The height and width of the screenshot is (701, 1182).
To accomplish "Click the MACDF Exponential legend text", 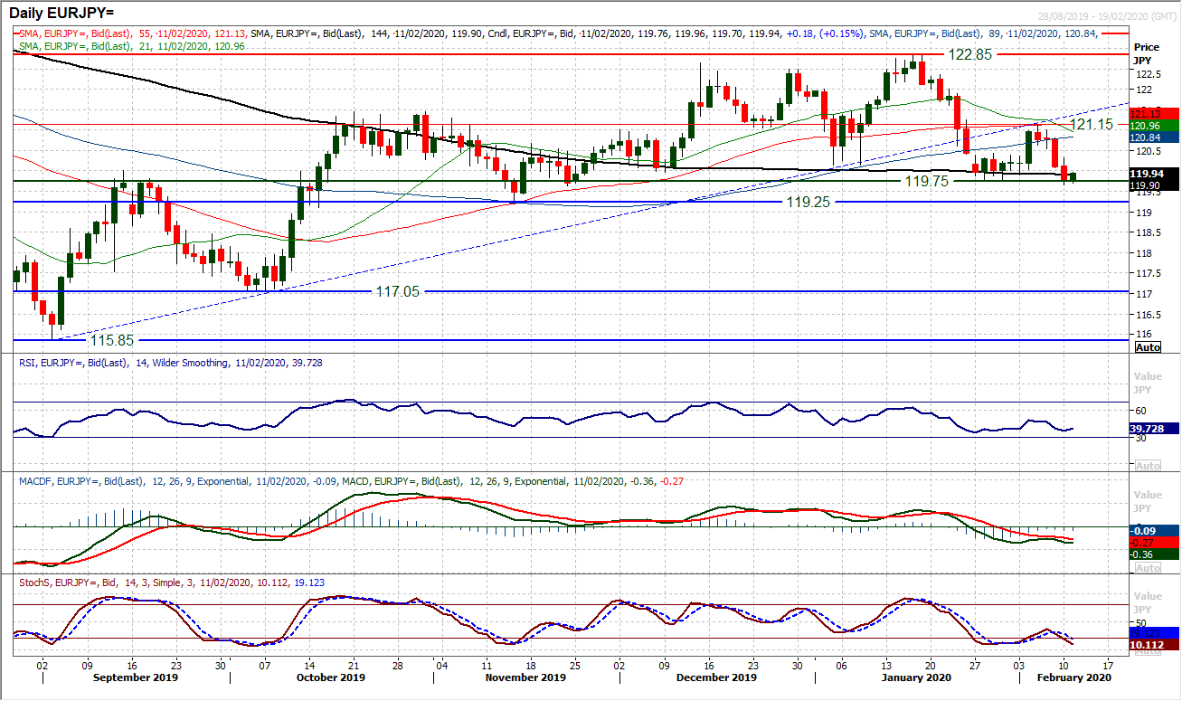I will (x=180, y=480).
